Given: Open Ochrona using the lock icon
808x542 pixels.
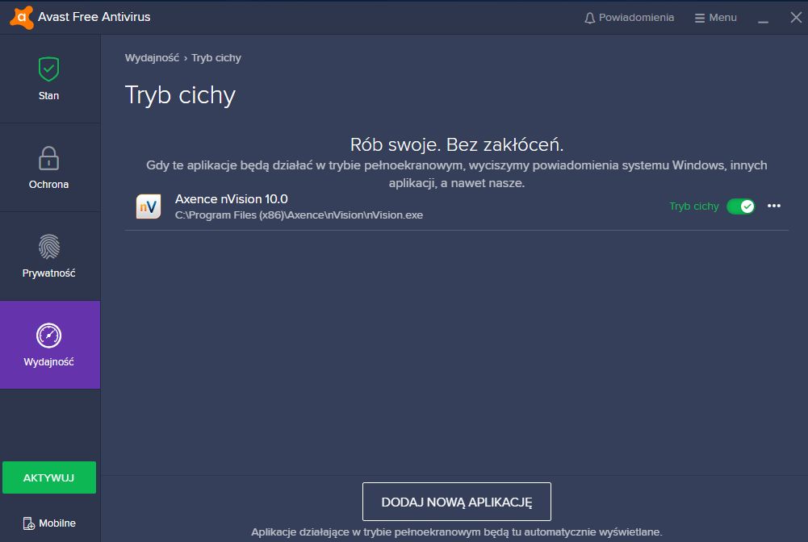Looking at the screenshot, I should [48, 159].
